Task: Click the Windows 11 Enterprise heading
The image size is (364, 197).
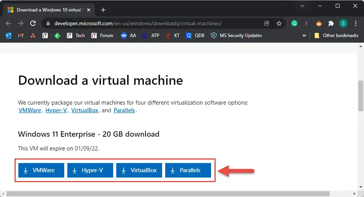Action: pos(89,134)
